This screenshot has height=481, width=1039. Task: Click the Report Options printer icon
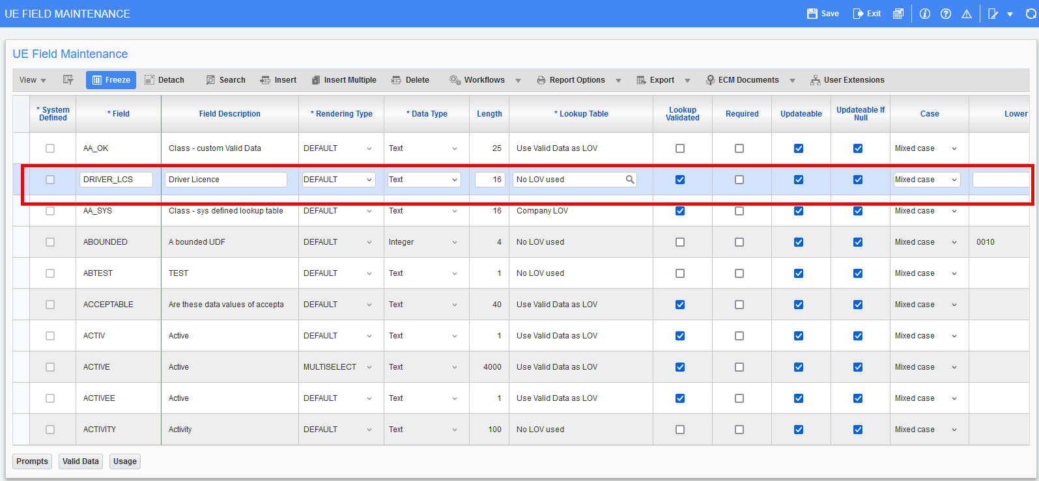tap(541, 80)
